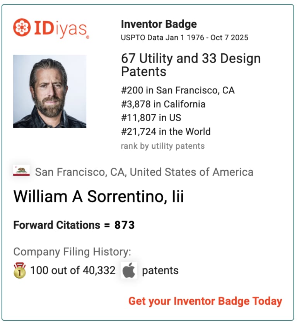The image size is (297, 326).
Task: Click the #21,724 in the World ranking
Action: (166, 131)
